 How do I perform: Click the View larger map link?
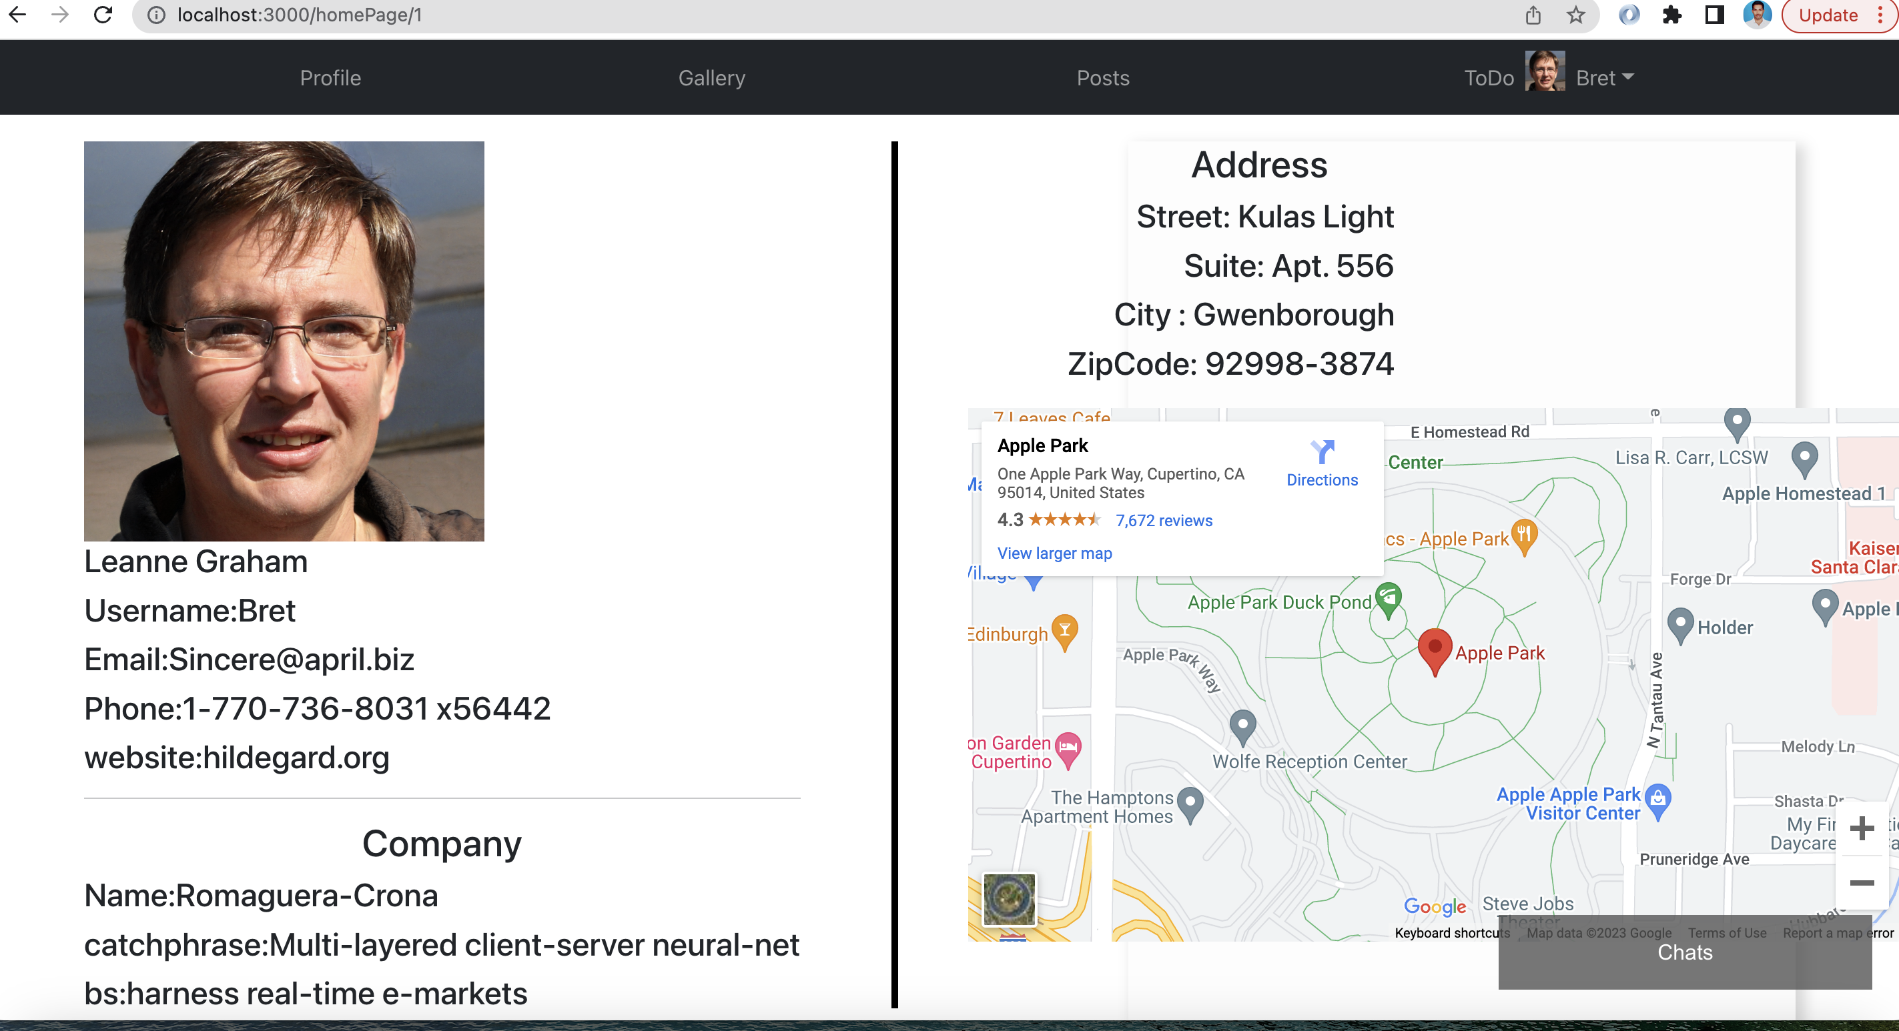[x=1054, y=554]
